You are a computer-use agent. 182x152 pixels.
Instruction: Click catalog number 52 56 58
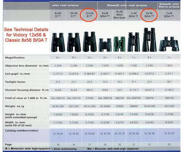(150, 133)
